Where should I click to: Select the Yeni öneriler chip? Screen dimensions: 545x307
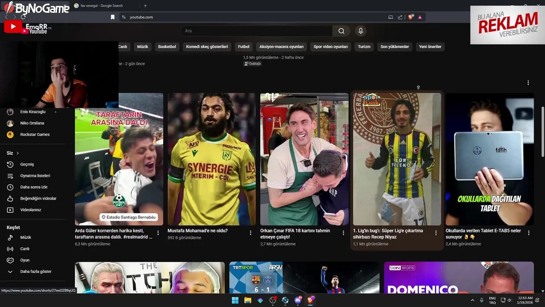click(x=430, y=47)
